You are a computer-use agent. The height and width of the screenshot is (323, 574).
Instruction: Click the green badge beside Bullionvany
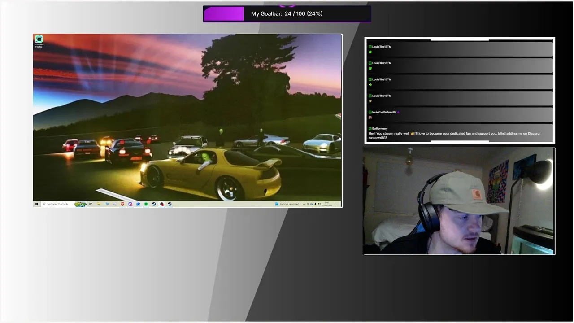370,128
